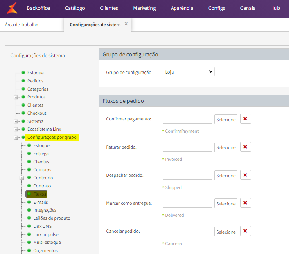Open the Configs menu

coord(217,8)
